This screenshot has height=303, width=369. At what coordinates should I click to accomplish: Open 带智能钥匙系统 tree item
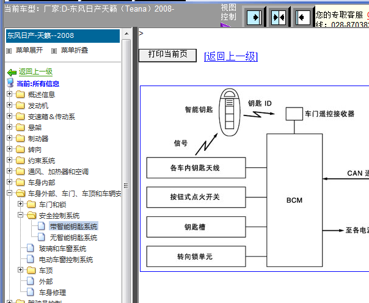(x=73, y=227)
